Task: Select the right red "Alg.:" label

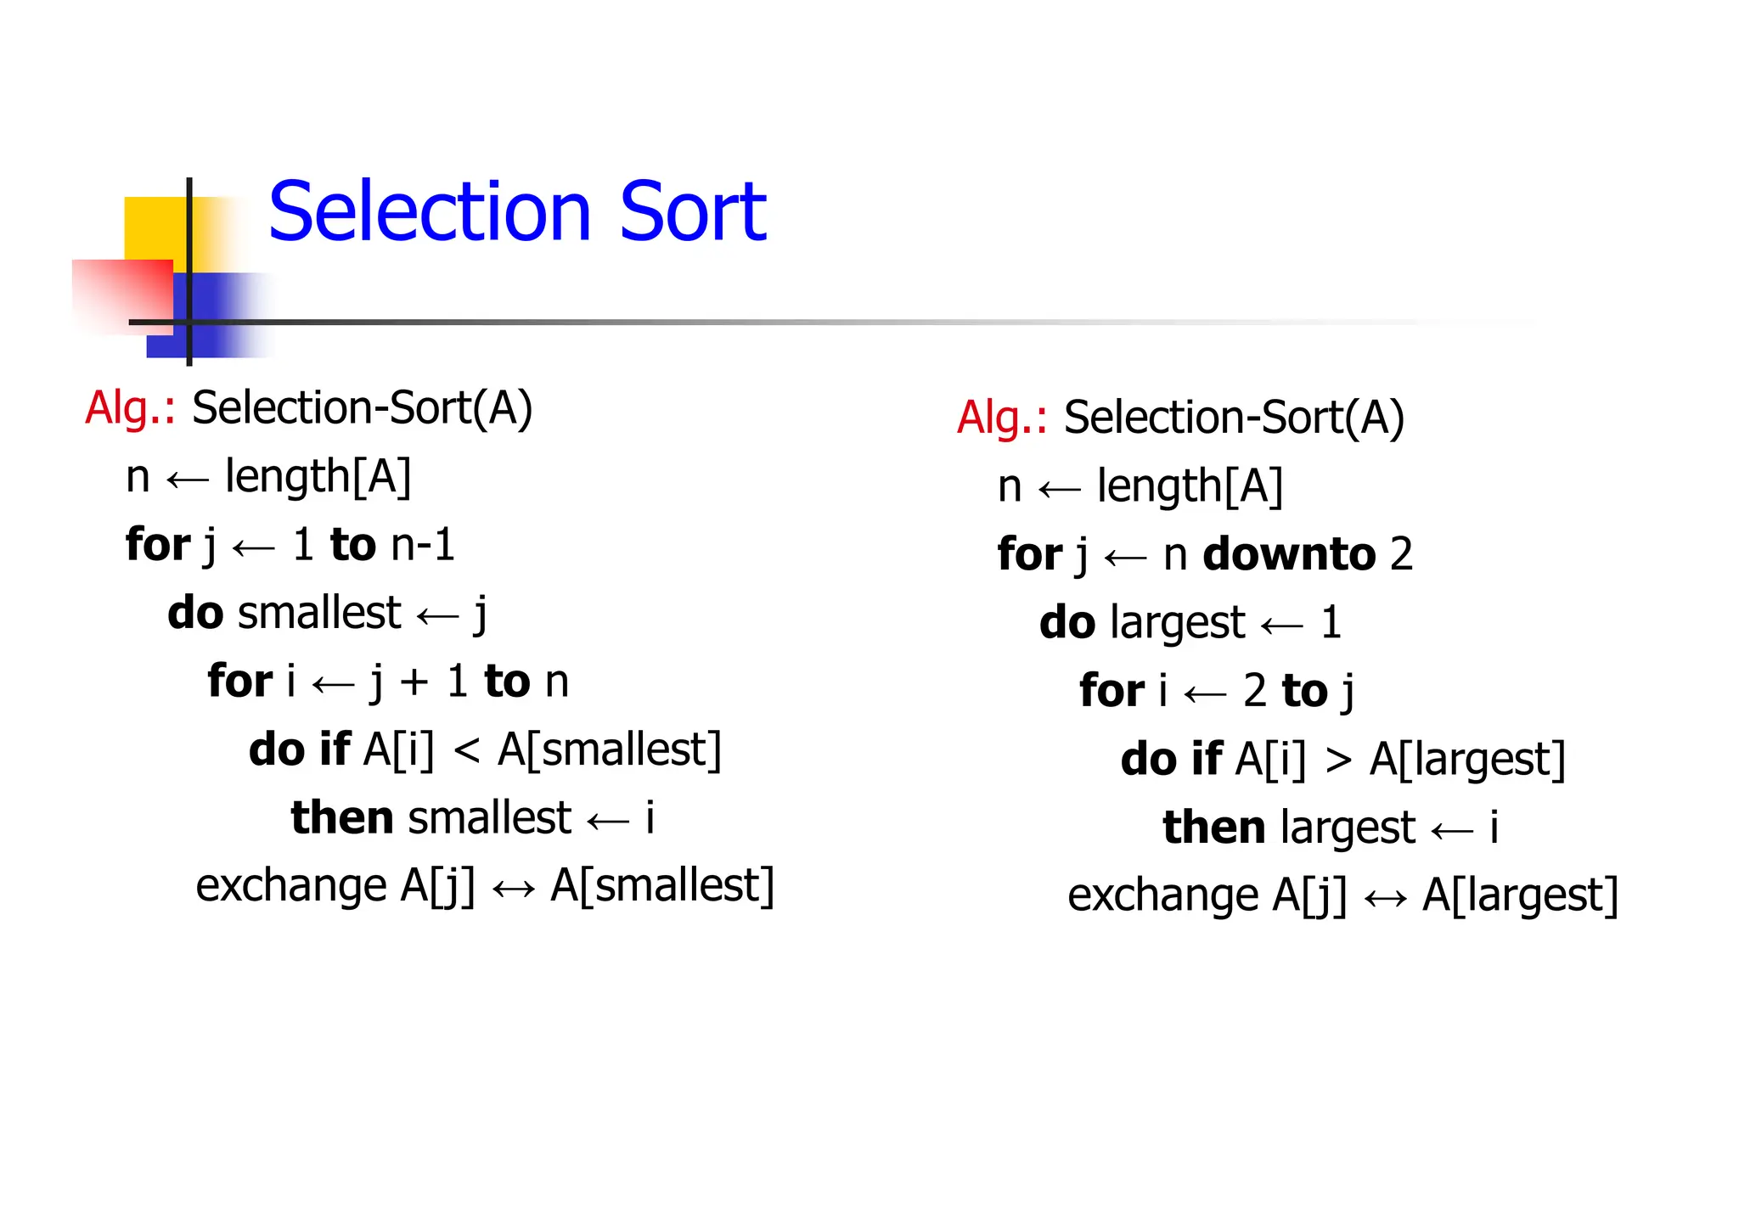Action: coord(1002,418)
